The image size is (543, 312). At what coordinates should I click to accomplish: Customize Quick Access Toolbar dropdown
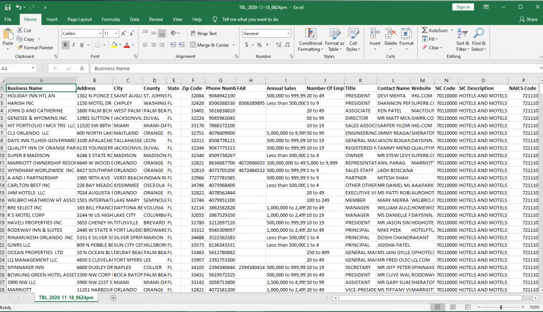[x=45, y=7]
